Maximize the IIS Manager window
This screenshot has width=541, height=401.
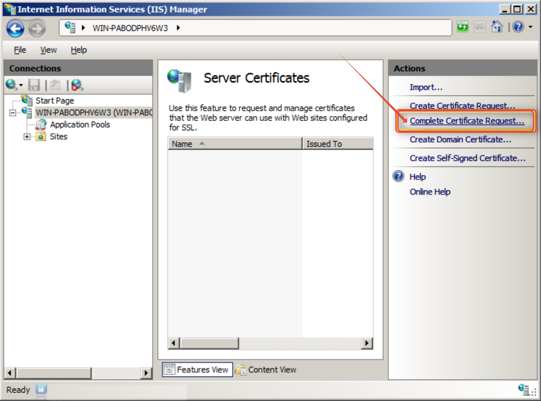[x=518, y=9]
